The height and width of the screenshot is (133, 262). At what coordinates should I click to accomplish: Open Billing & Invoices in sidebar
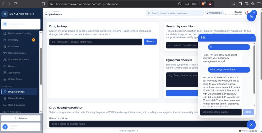click(x=17, y=53)
